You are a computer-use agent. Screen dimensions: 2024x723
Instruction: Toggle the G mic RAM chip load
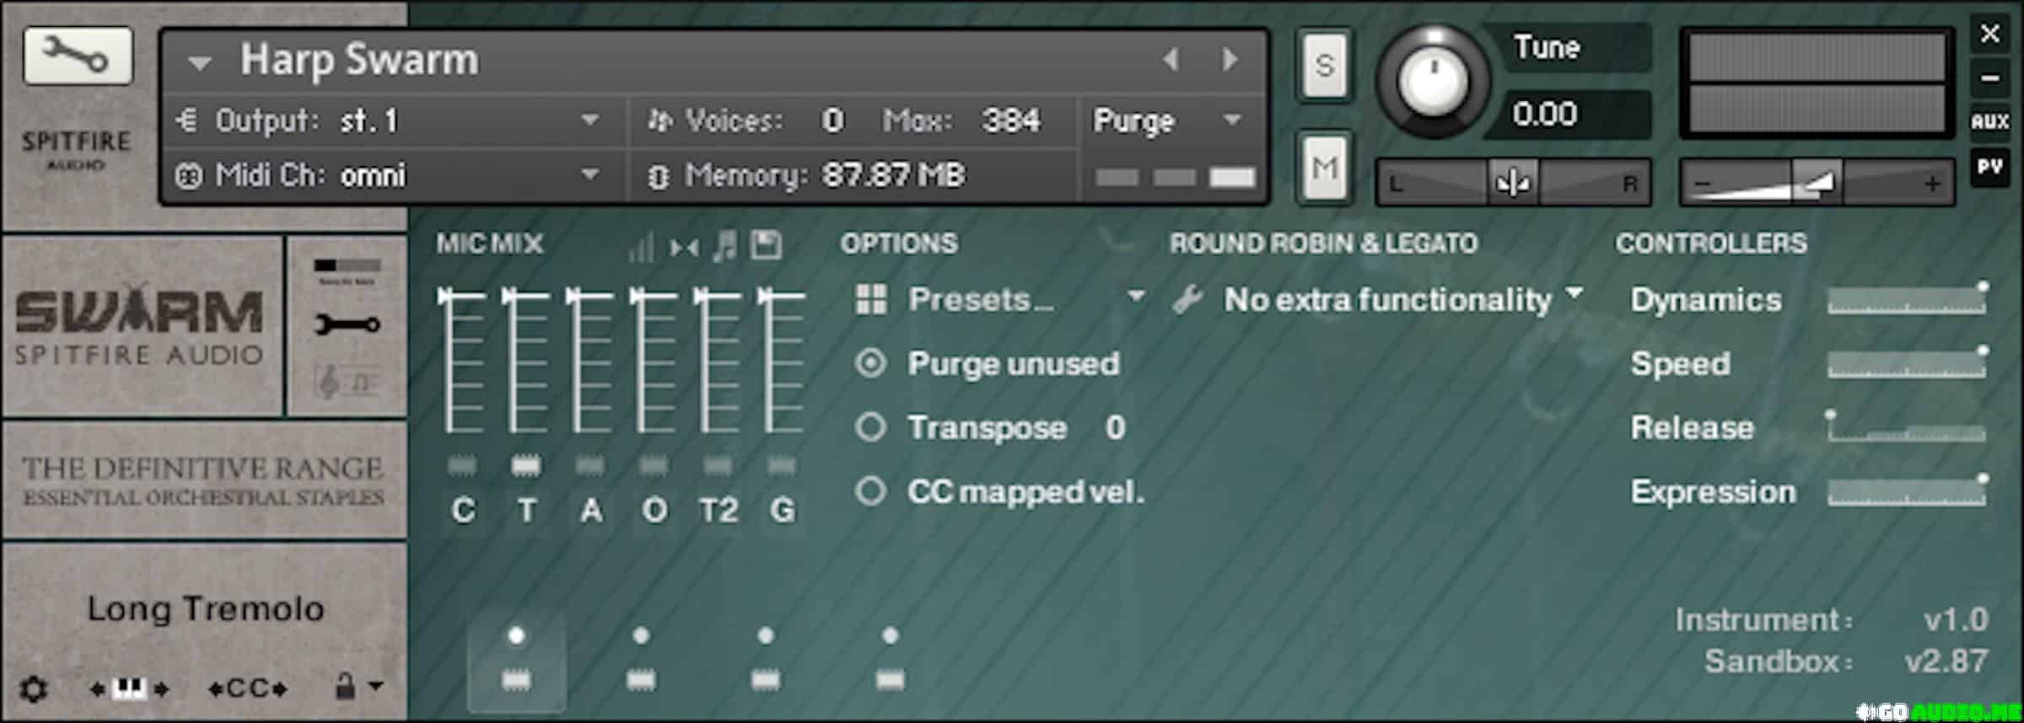click(x=782, y=465)
